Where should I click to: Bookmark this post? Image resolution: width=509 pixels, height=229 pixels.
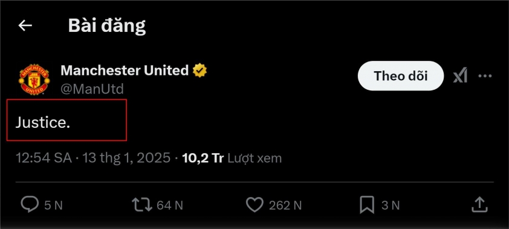tap(367, 205)
